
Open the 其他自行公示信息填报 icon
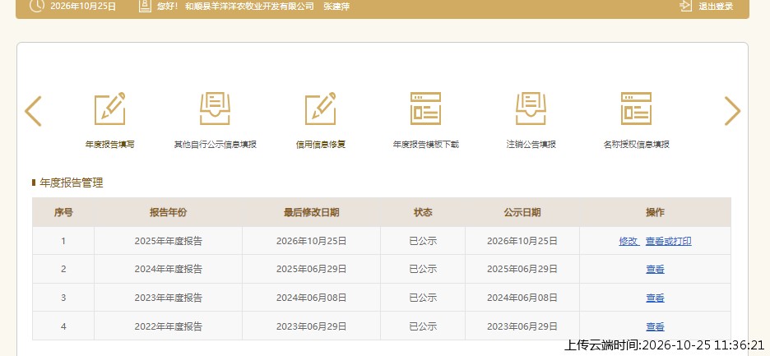pos(215,109)
